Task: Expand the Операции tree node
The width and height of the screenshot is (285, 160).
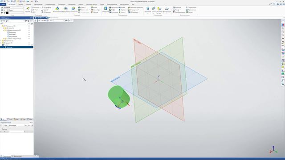Action: (1, 43)
